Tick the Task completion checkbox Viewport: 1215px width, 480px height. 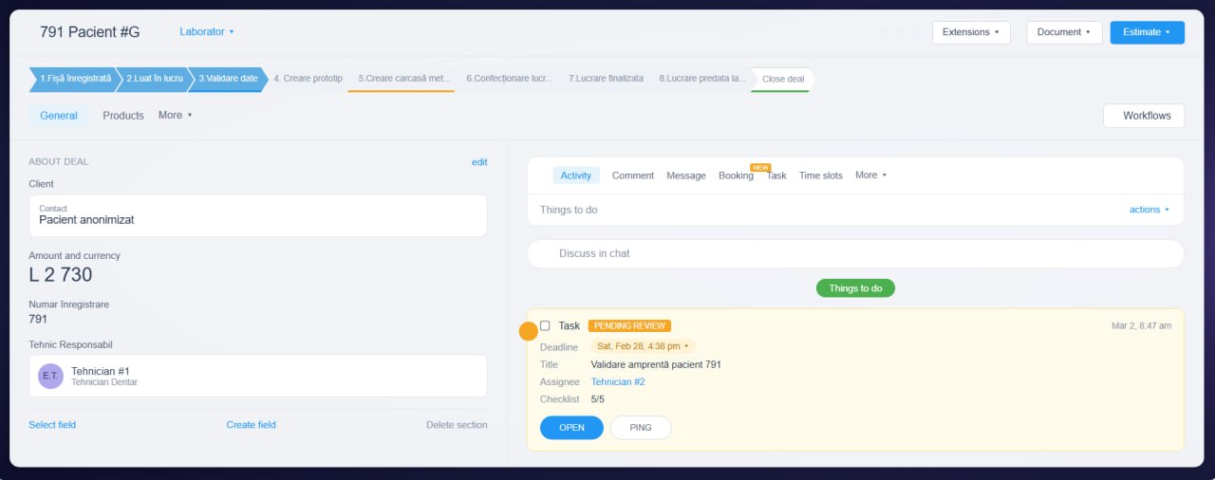[x=545, y=325]
